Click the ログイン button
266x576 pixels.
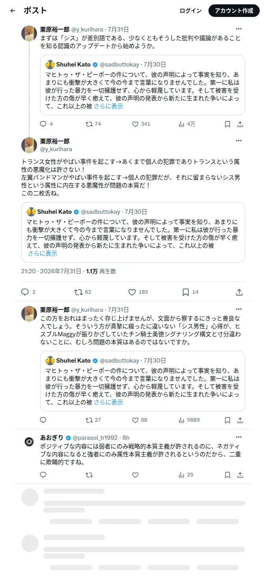click(x=191, y=11)
